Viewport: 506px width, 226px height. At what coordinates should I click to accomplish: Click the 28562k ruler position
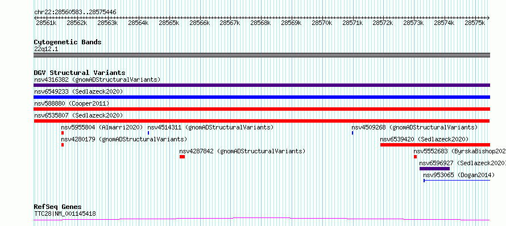pos(77,23)
